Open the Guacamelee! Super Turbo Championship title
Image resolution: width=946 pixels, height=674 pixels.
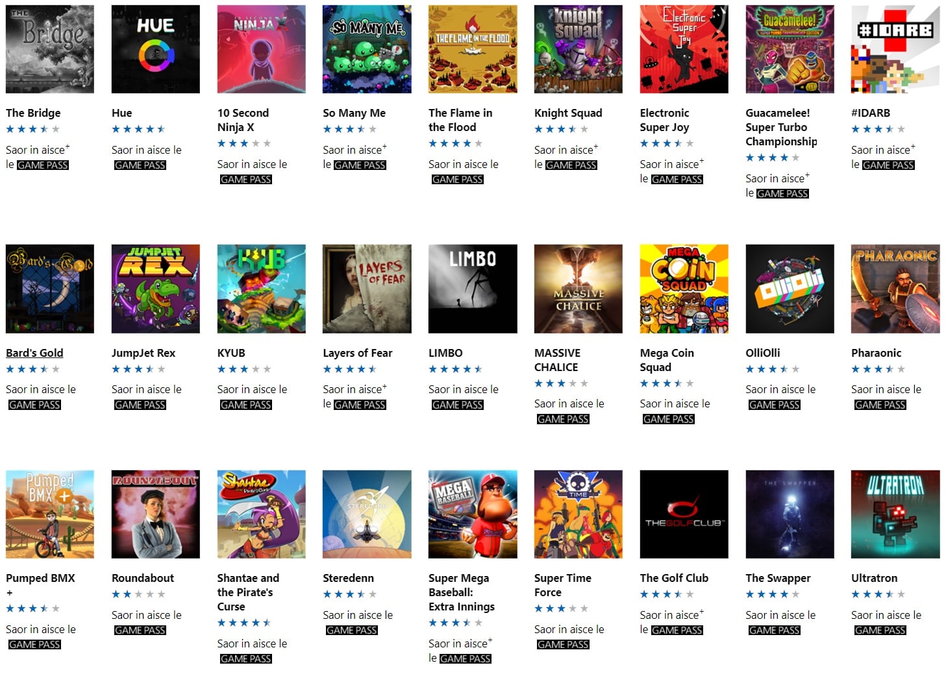pyautogui.click(x=781, y=127)
